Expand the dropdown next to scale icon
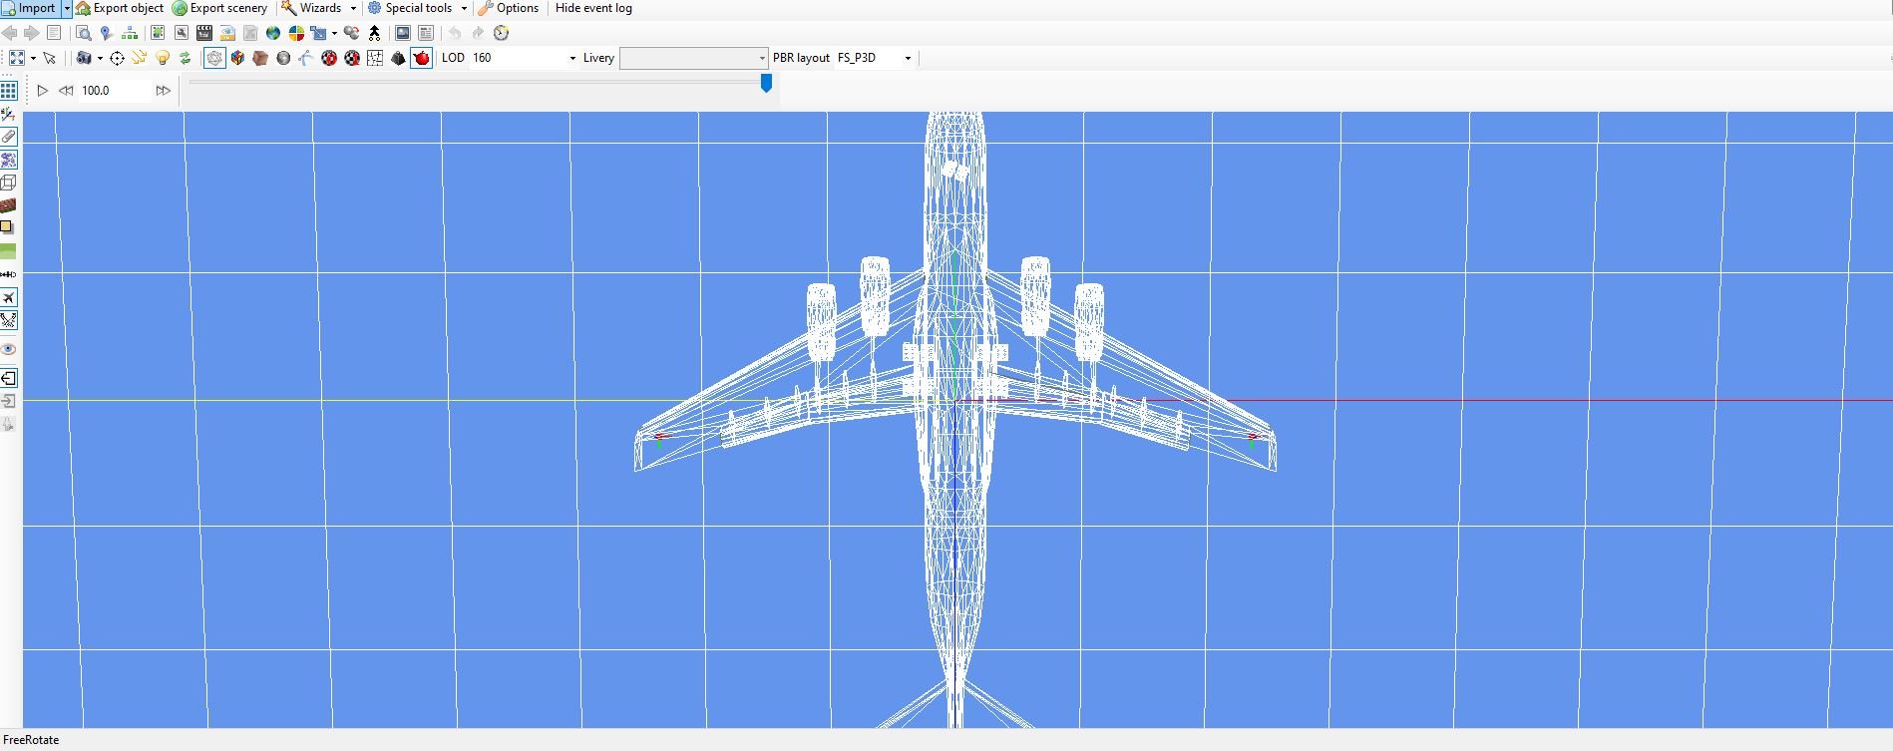 click(x=334, y=33)
